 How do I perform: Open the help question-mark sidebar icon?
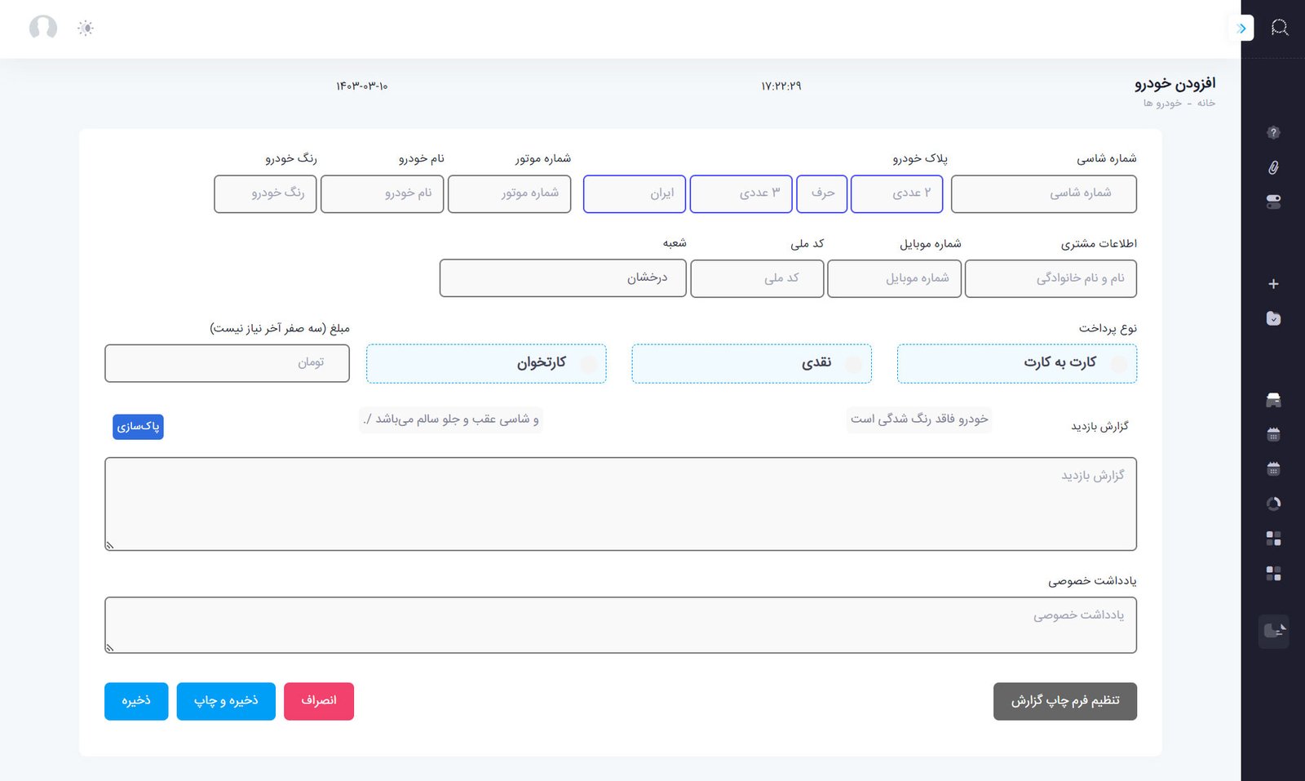click(1273, 132)
